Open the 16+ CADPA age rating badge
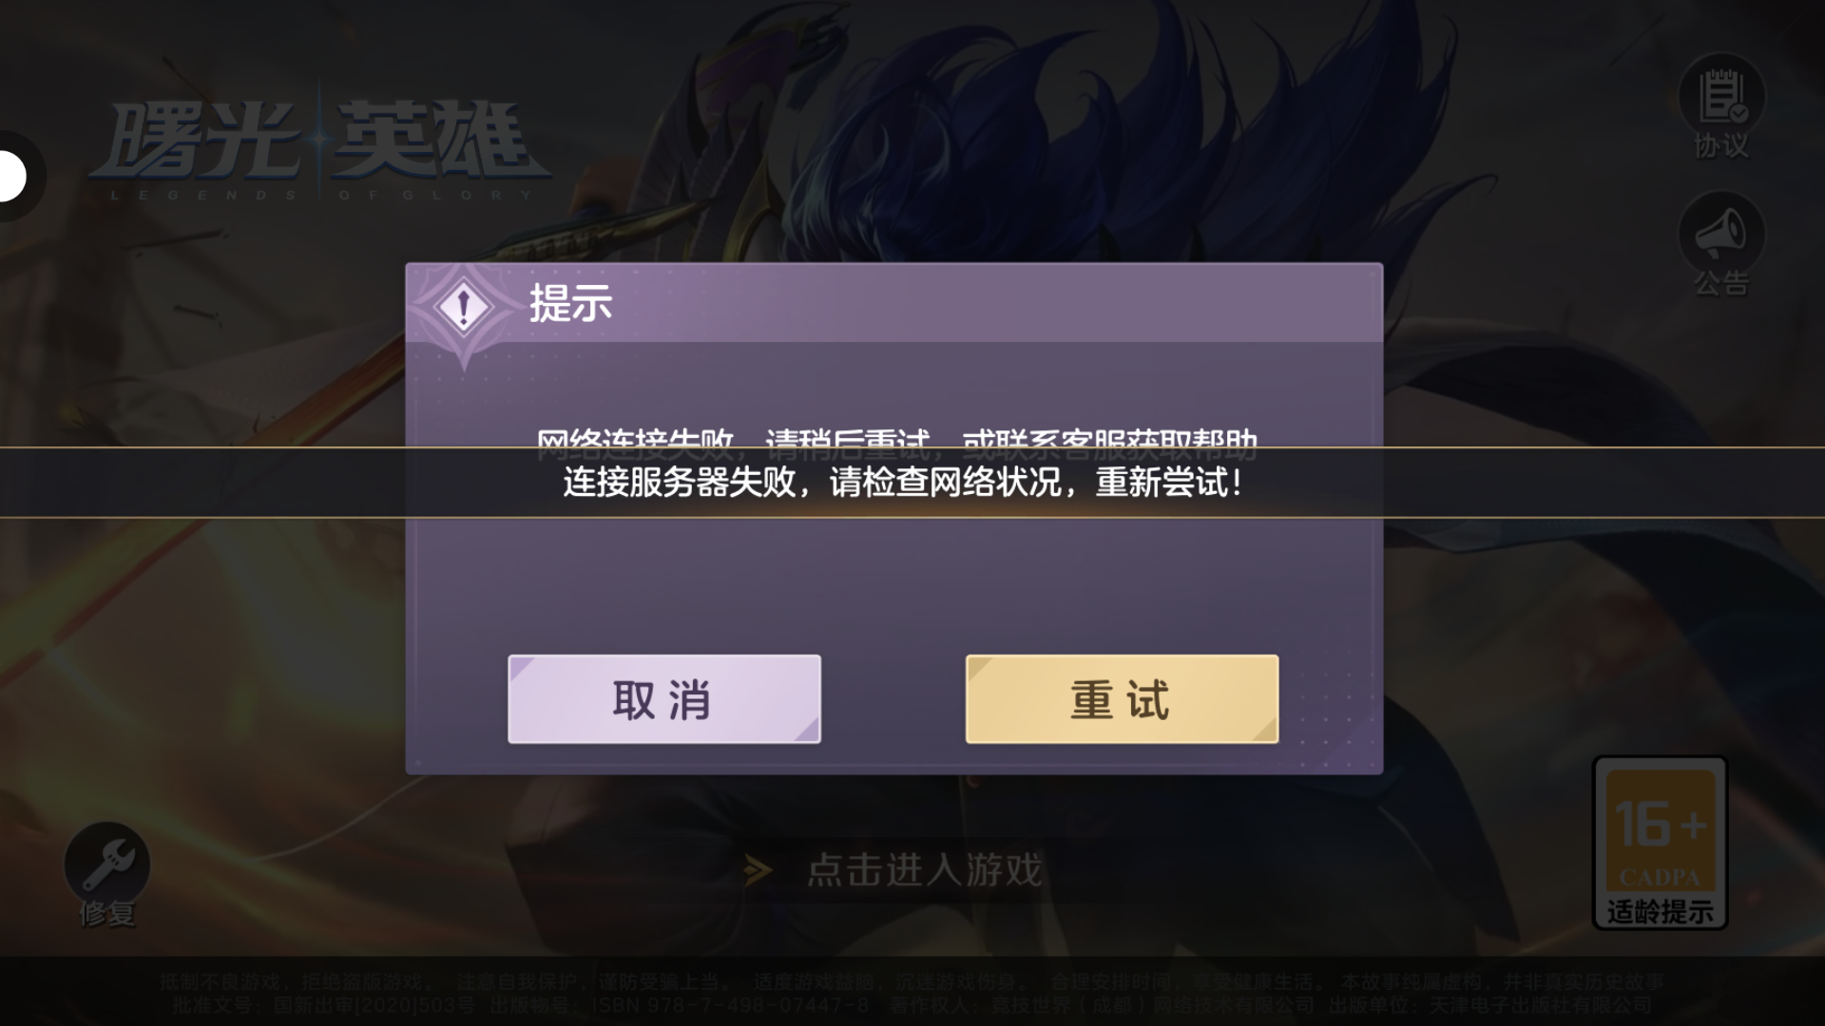Image resolution: width=1825 pixels, height=1026 pixels. pyautogui.click(x=1660, y=842)
